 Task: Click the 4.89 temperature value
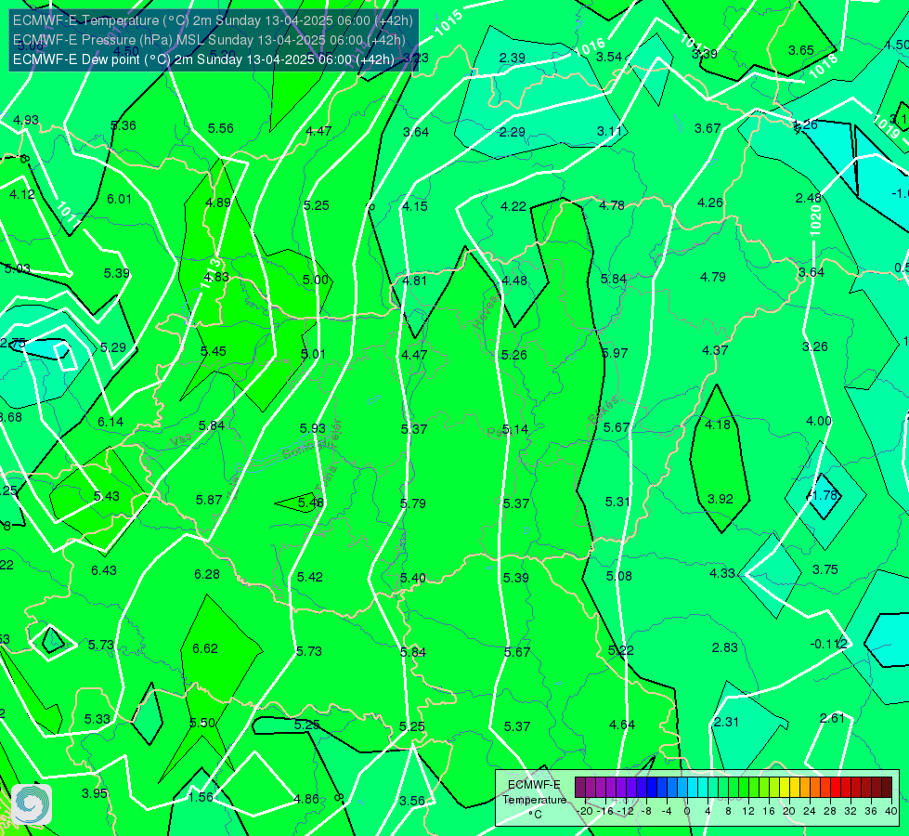[218, 202]
